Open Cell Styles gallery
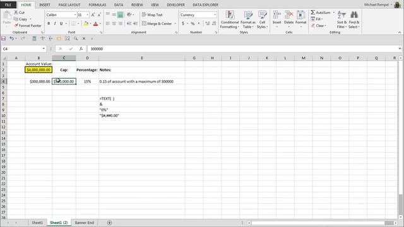This screenshot has width=404, height=227. click(262, 20)
